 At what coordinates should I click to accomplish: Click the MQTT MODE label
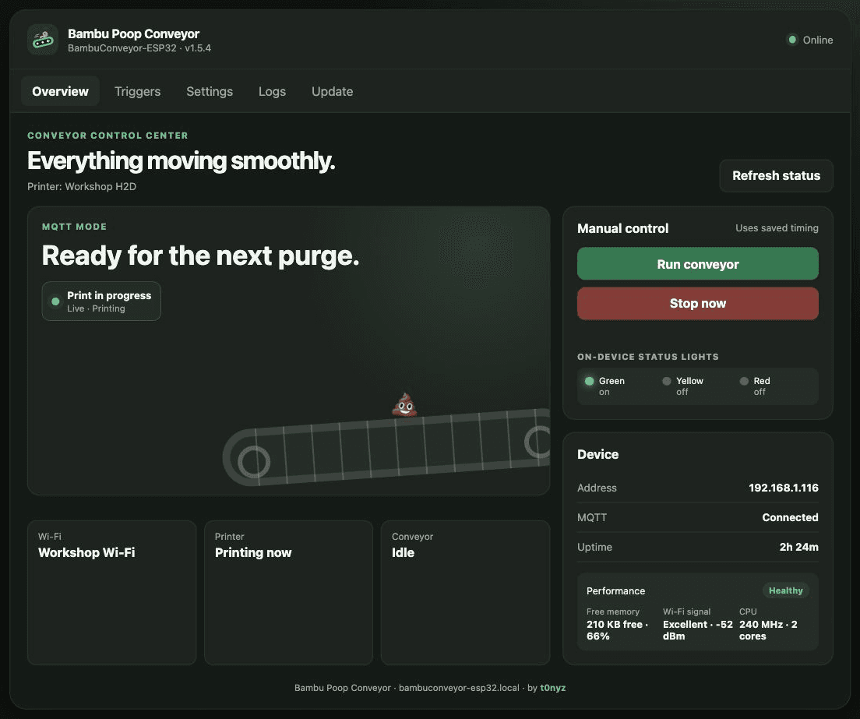tap(75, 227)
